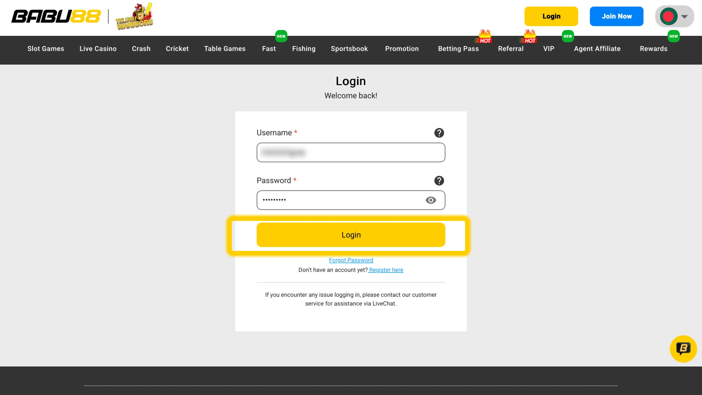Open the Promotion section
Viewport: 702px width, 395px height.
pyautogui.click(x=402, y=49)
